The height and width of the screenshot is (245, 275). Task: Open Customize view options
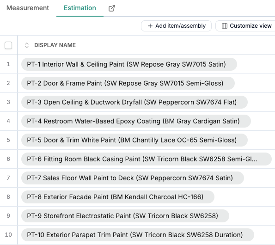pos(245,26)
